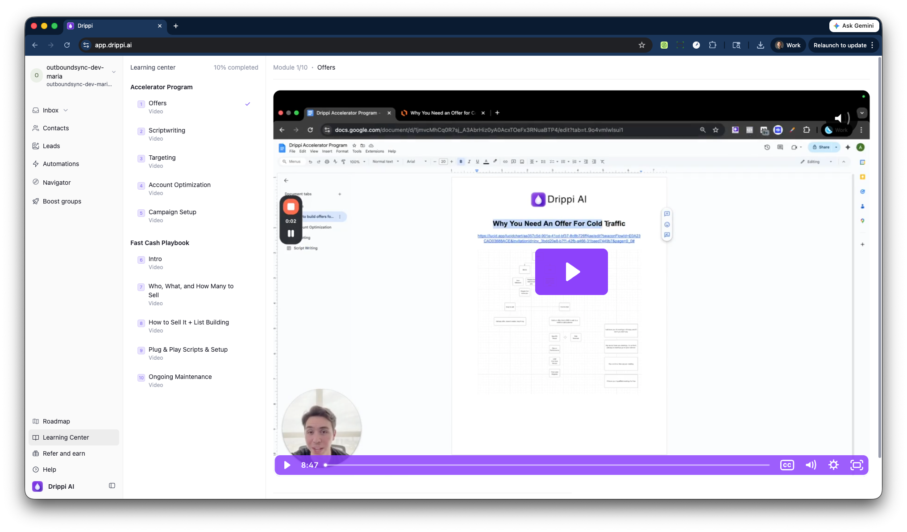Viewport: 907px width, 532px height.
Task: Select the Campaign Setup lesson
Action: [172, 216]
